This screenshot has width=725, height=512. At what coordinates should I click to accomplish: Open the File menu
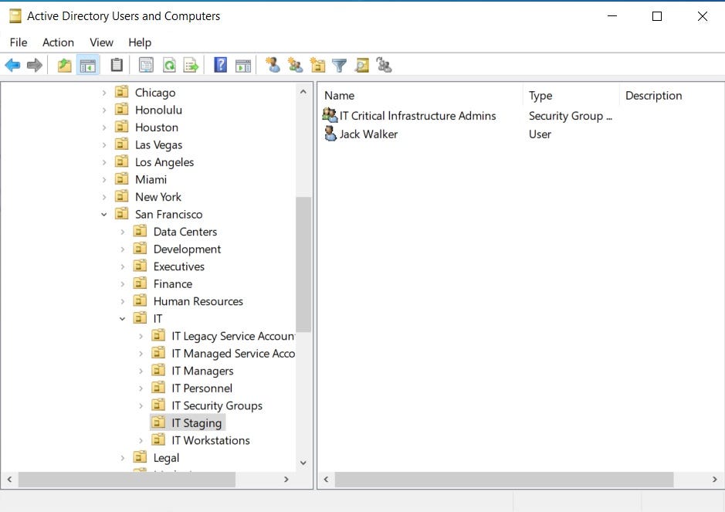point(19,42)
